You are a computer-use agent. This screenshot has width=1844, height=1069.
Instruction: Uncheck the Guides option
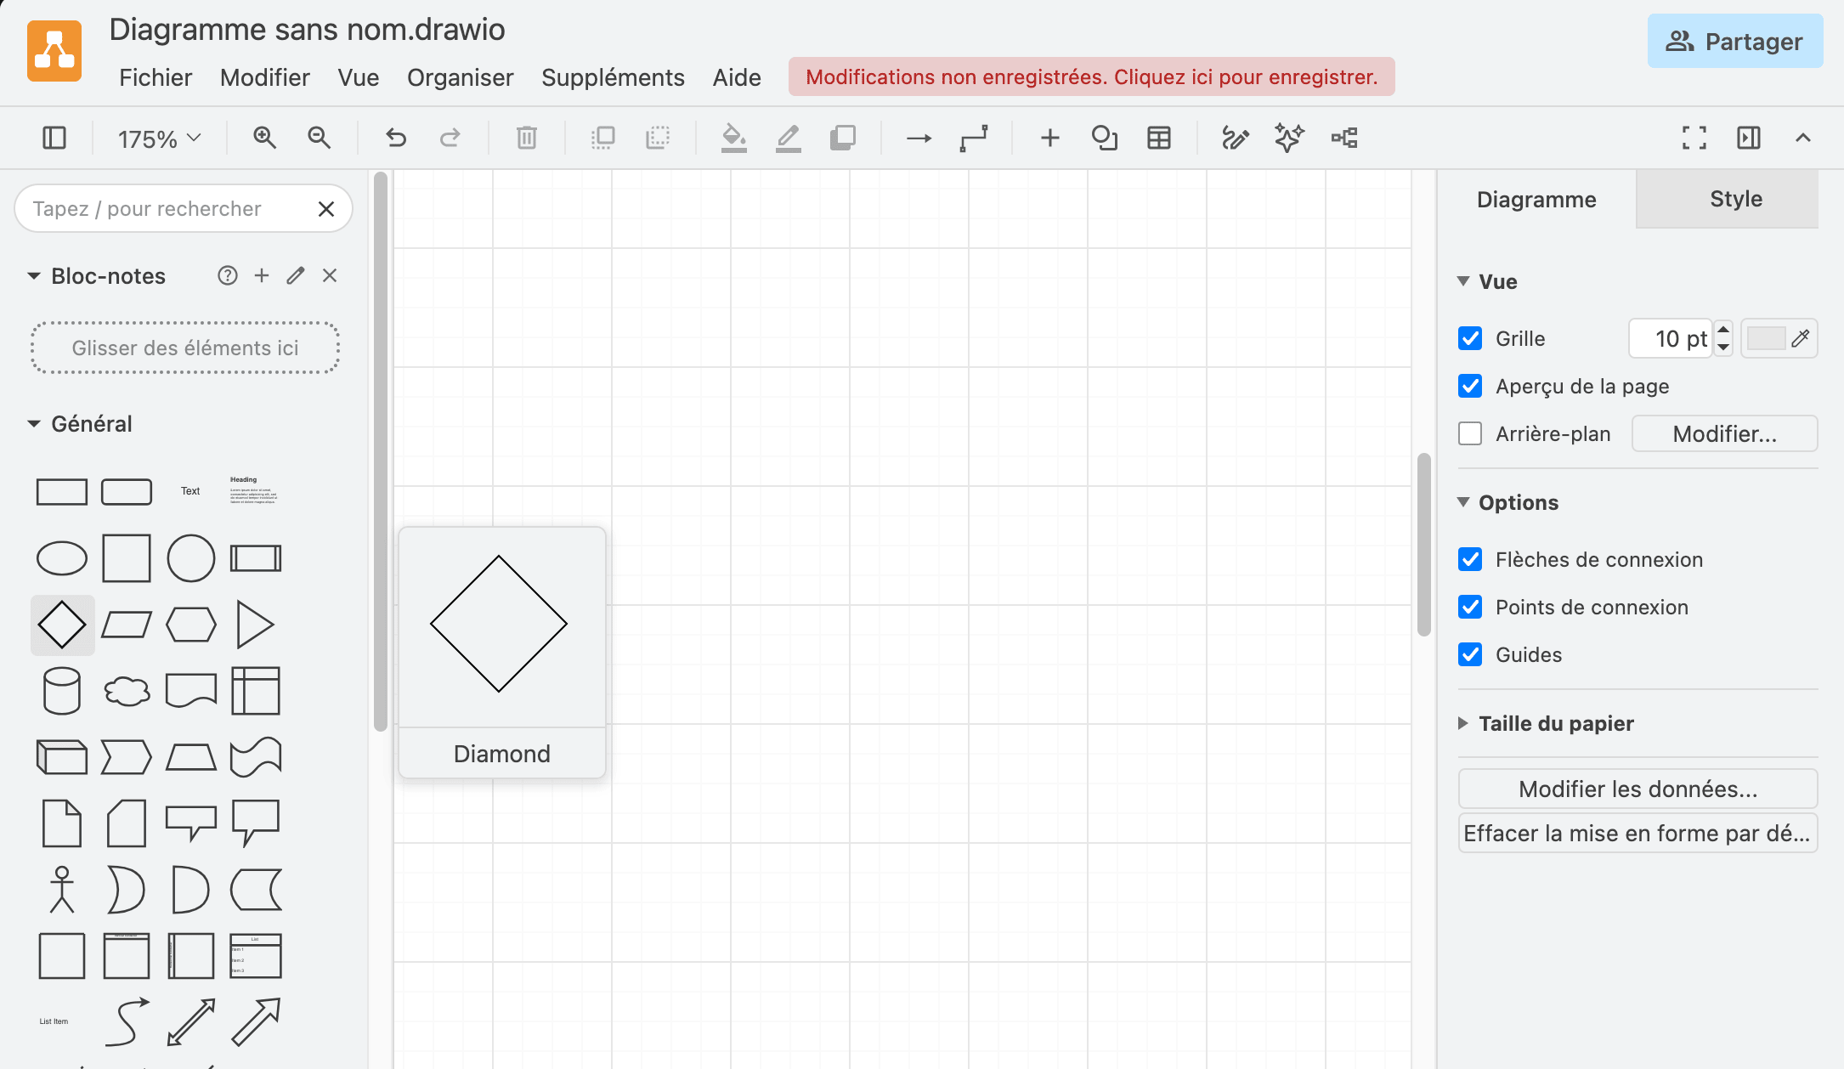point(1470,654)
